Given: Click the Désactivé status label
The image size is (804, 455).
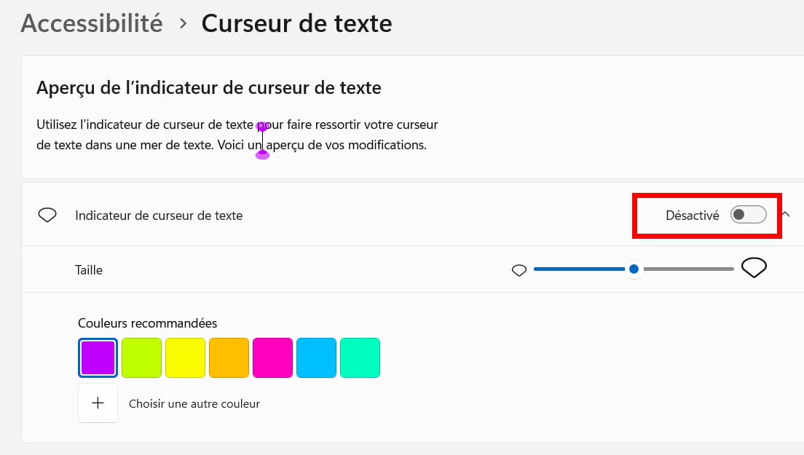Looking at the screenshot, I should coord(692,215).
